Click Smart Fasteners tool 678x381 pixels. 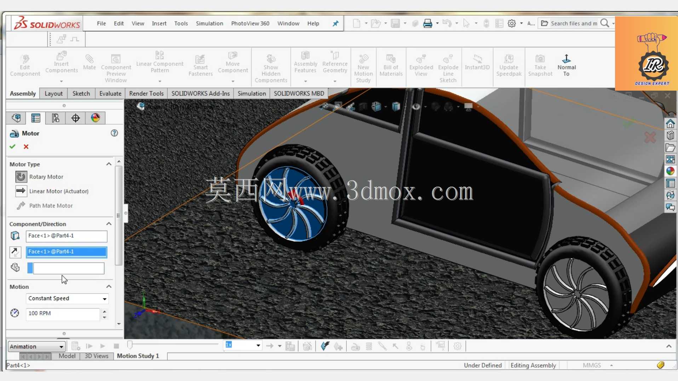click(x=200, y=66)
